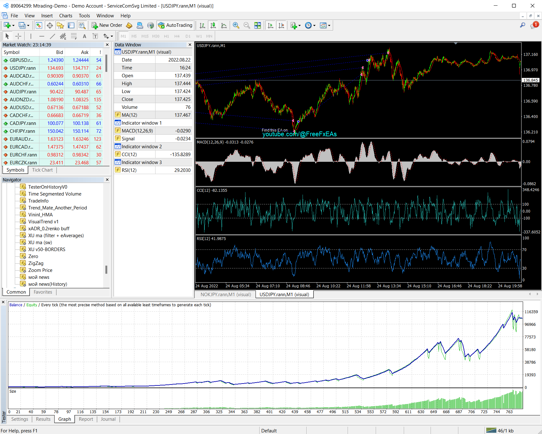
Task: Open the notifications chat bubble icon
Action: (534, 25)
